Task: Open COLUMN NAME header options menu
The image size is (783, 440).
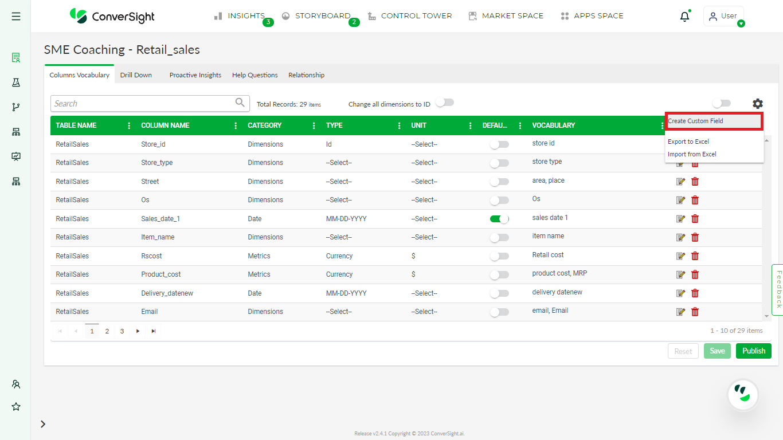Action: (x=236, y=125)
